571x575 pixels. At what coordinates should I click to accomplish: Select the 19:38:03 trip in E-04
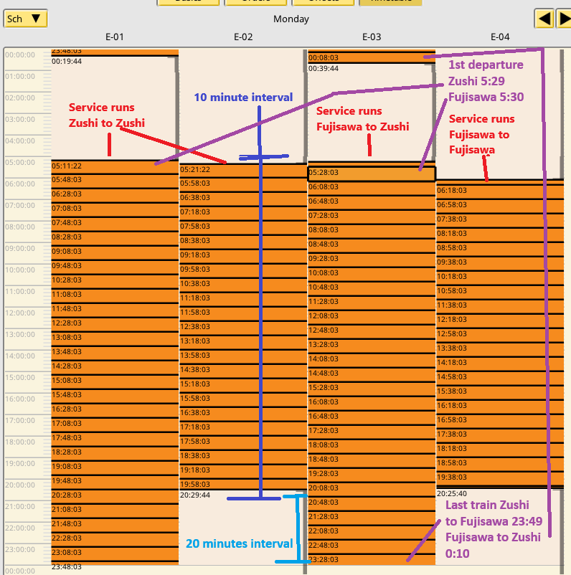point(500,480)
